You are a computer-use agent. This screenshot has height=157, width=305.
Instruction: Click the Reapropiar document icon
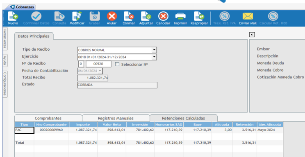pos(199,16)
